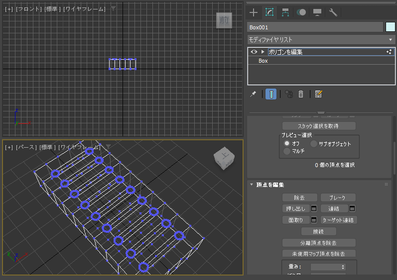The image size is (397, 280).
Task: Click the command panel vertical scrollbar
Action: [x=395, y=158]
